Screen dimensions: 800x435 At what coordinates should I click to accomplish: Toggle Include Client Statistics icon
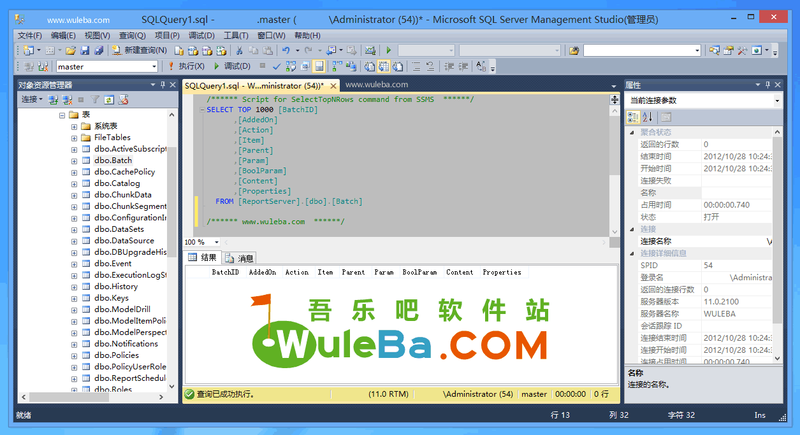tap(351, 66)
